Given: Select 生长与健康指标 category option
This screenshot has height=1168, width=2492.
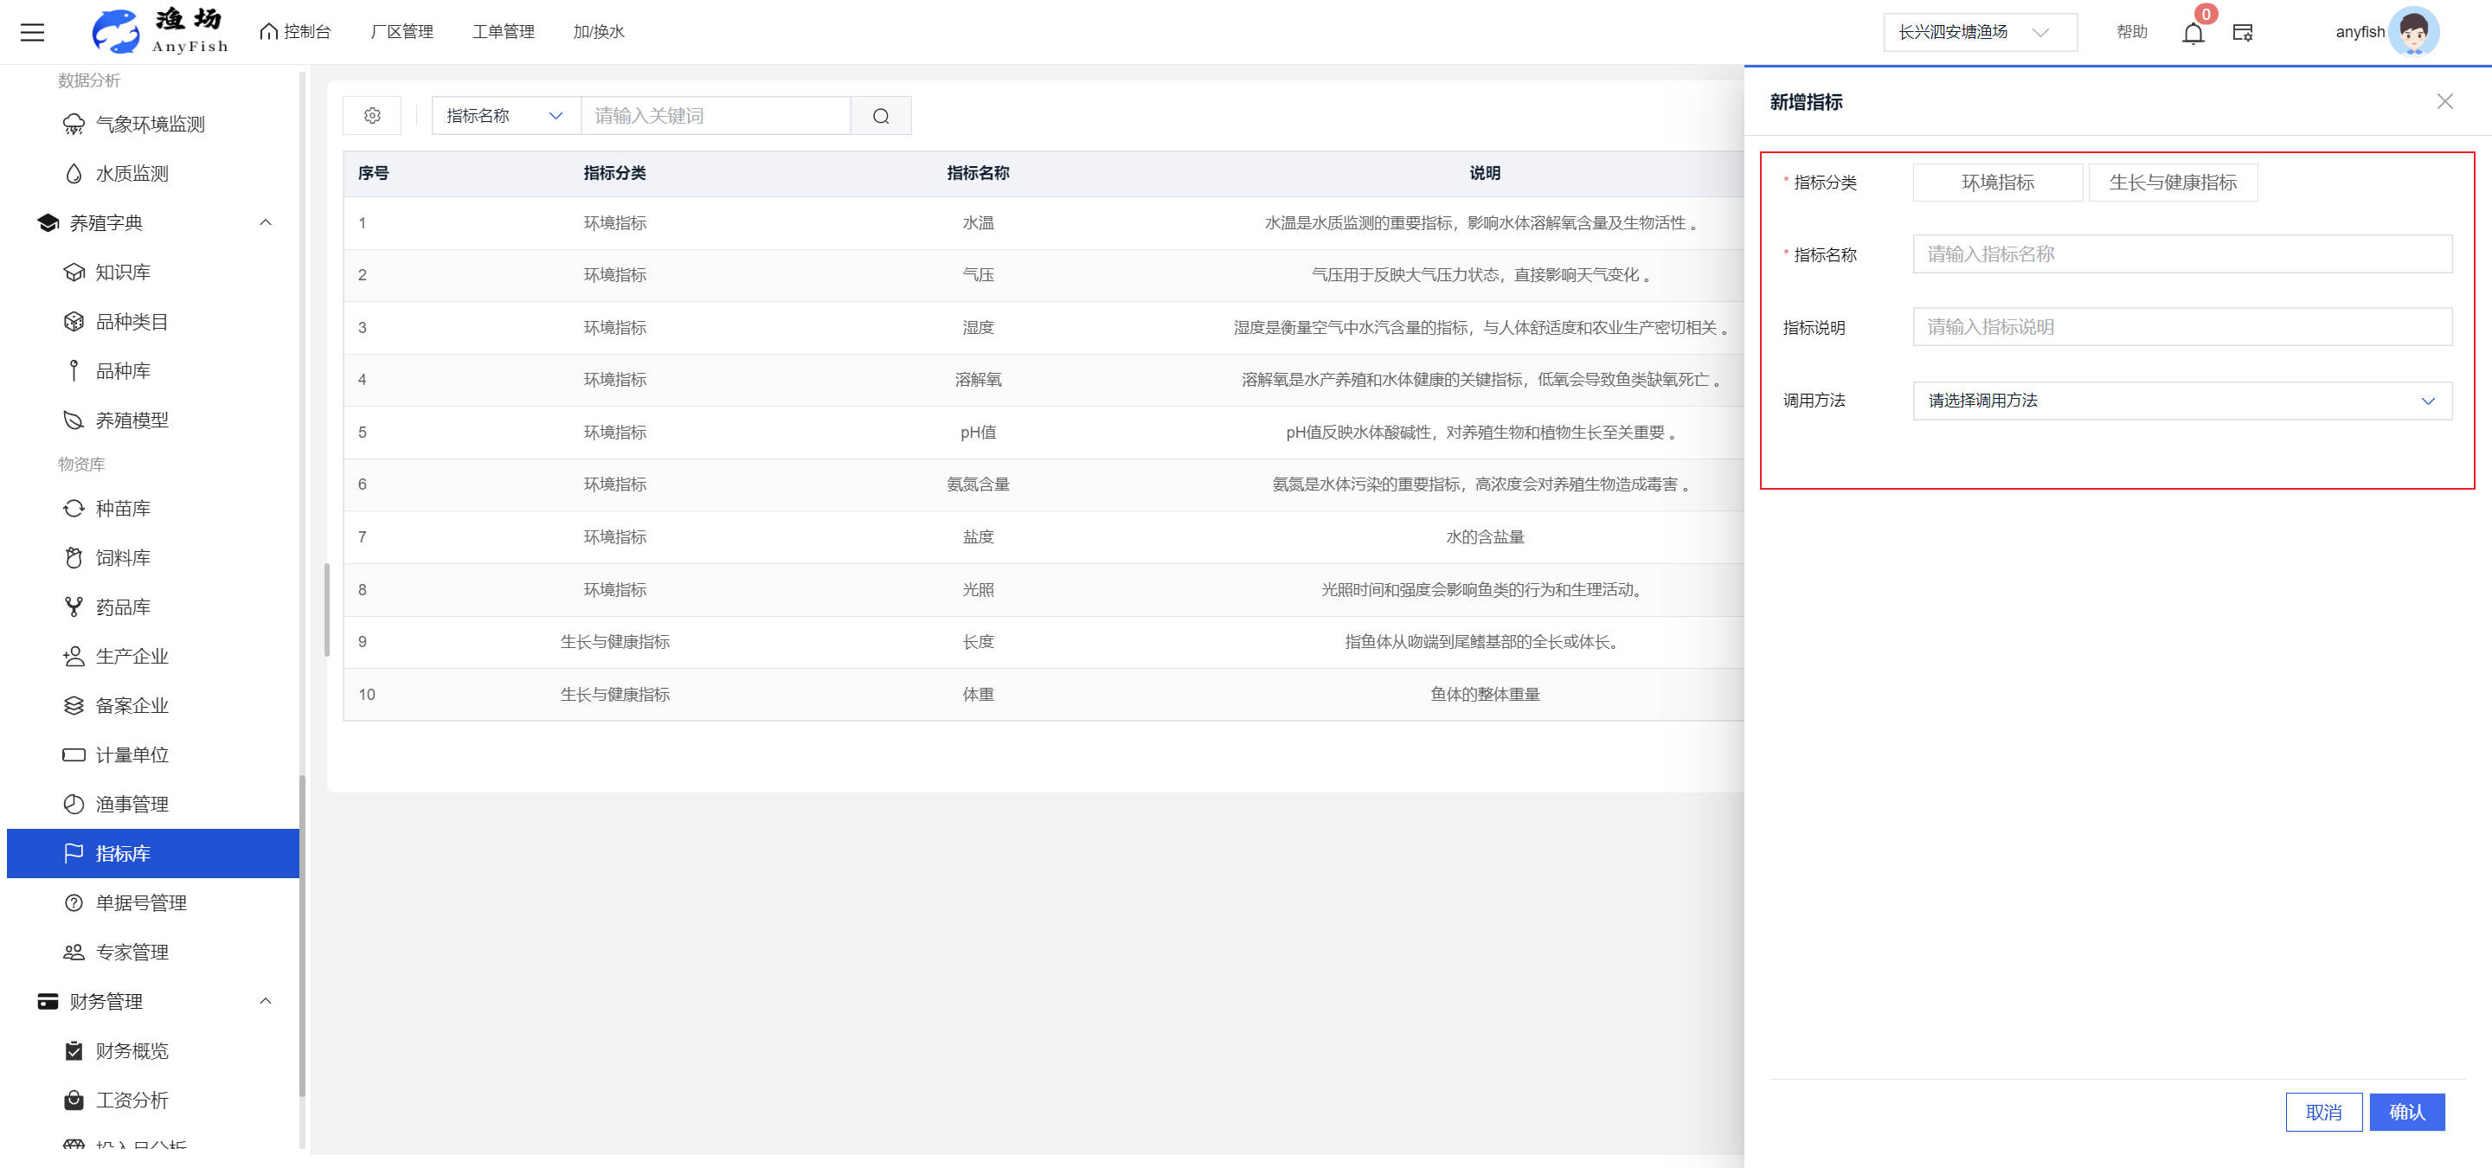Looking at the screenshot, I should (x=2172, y=183).
